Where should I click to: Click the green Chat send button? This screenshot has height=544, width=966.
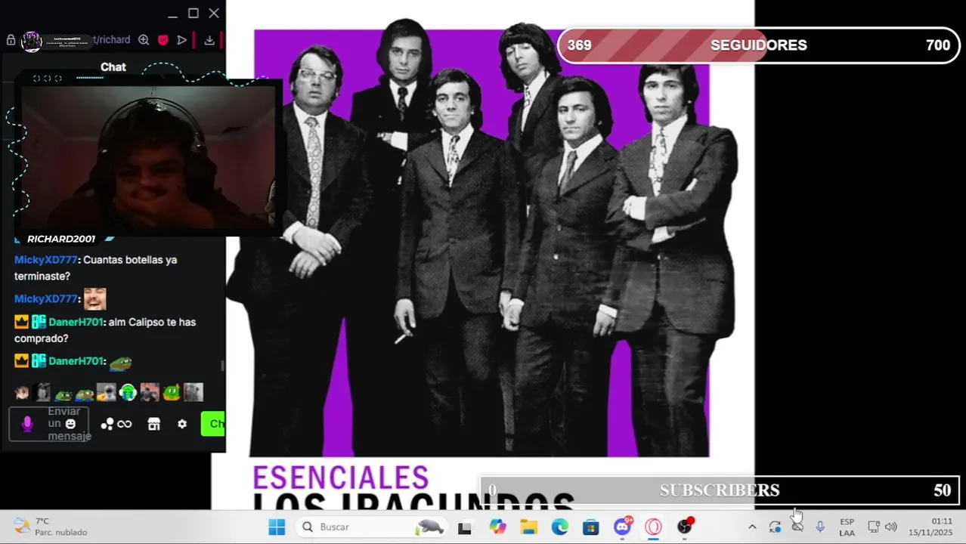pos(213,424)
